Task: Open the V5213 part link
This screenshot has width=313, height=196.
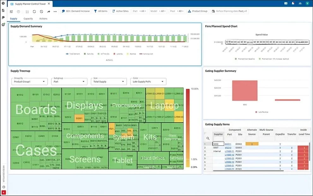Action: coord(228,147)
